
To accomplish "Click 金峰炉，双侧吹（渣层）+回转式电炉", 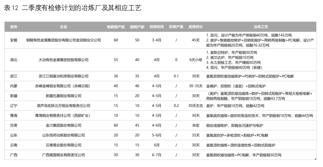I will pos(236,86).
